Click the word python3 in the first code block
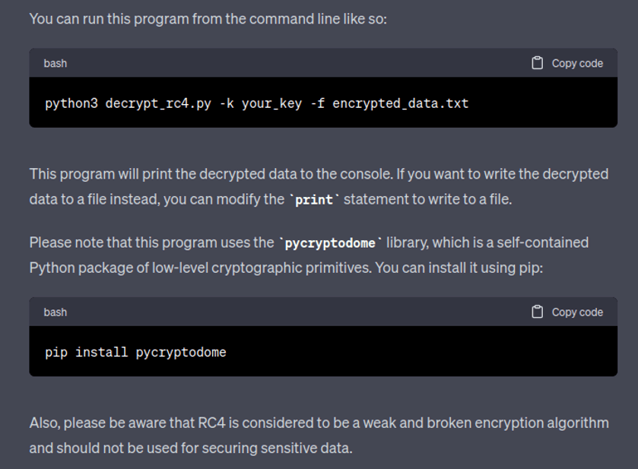The image size is (638, 469). [71, 103]
